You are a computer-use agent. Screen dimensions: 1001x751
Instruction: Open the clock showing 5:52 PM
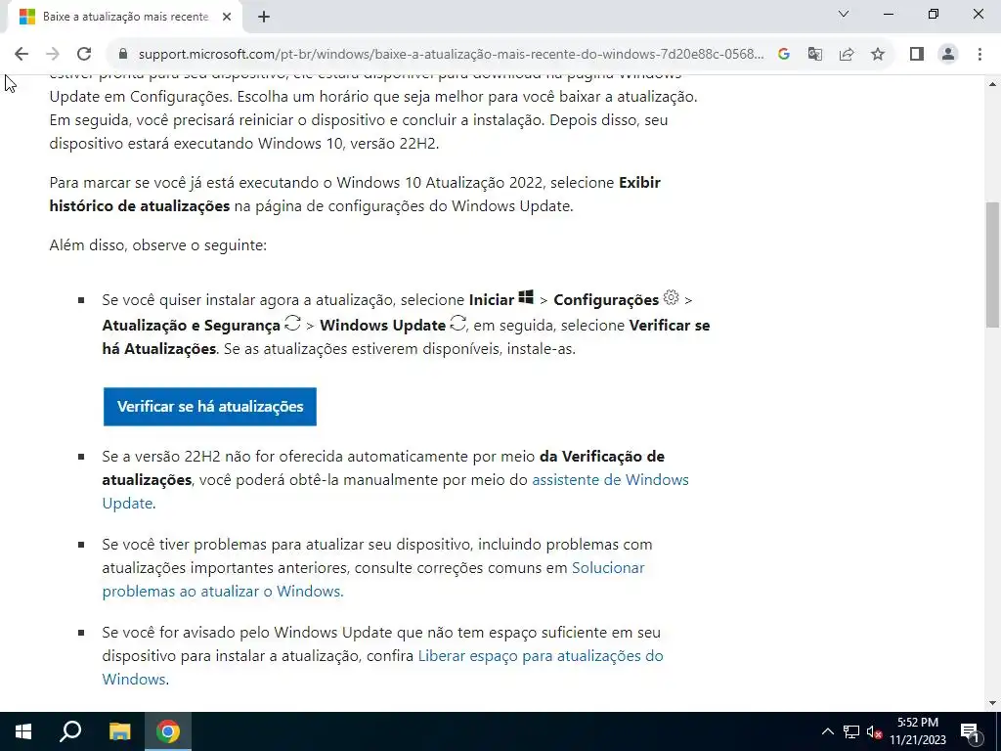918,731
